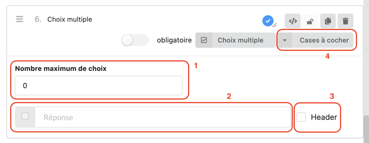Toggle the obligatoire switch
The width and height of the screenshot is (369, 143).
click(135, 40)
